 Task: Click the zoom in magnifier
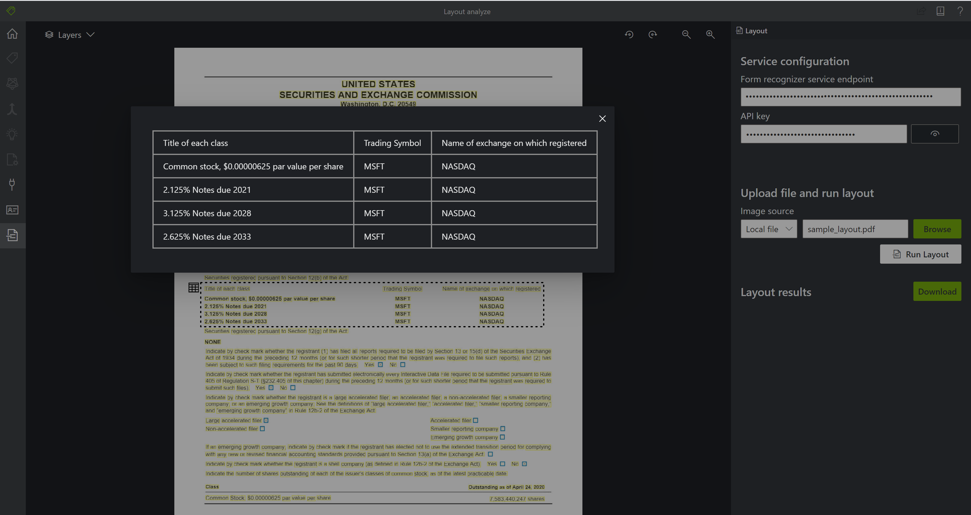(710, 34)
